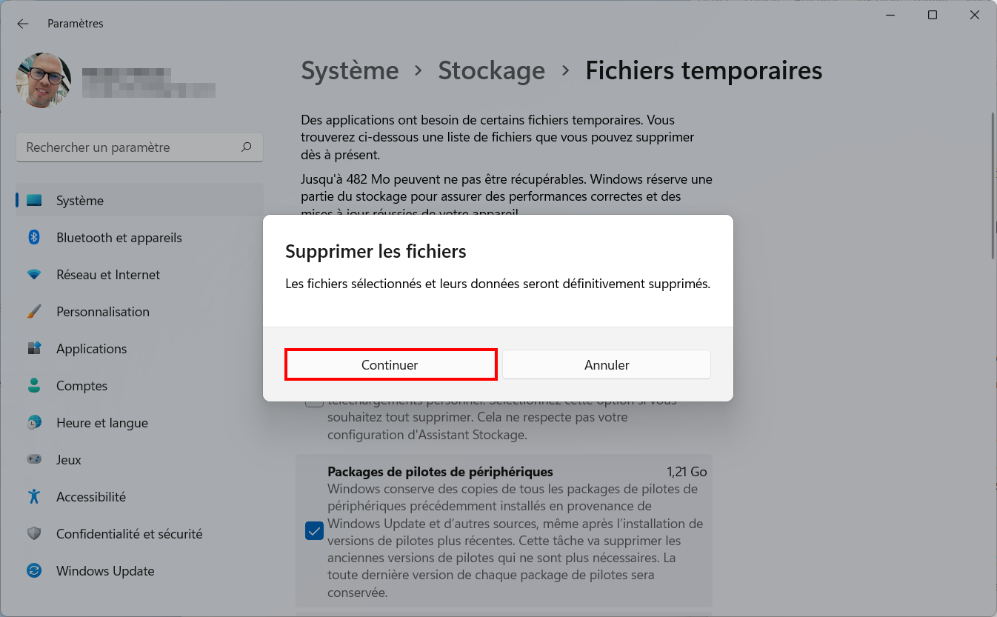
Task: Select the Heure et langue globe icon
Action: coord(34,423)
